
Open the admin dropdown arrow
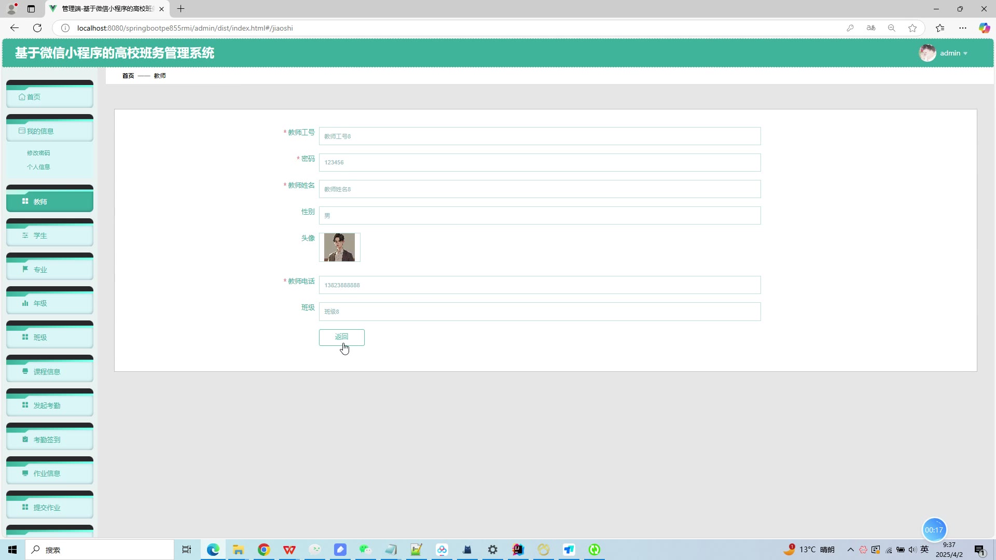pyautogui.click(x=965, y=53)
